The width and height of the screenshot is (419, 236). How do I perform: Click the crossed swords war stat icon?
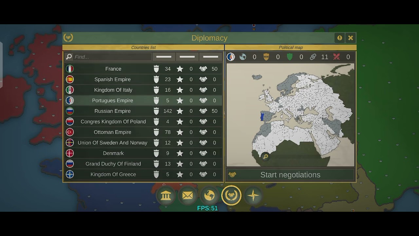click(x=337, y=57)
